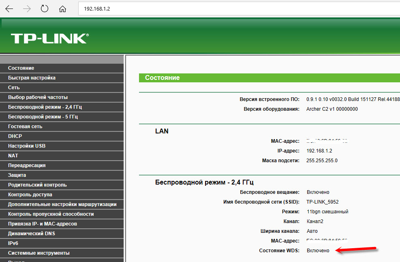Select the Сеть menu item
Image resolution: width=400 pixels, height=262 pixels.
coord(62,88)
